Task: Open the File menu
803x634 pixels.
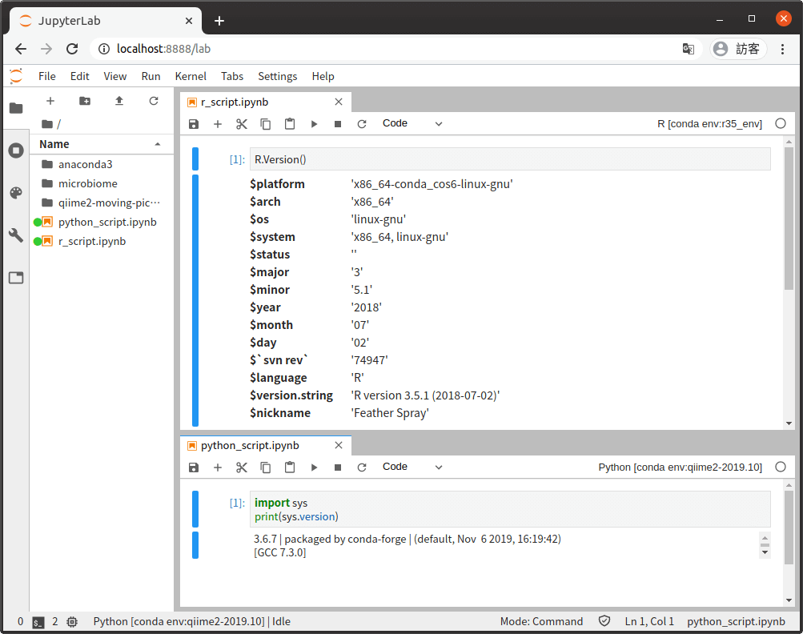Action: pyautogui.click(x=47, y=76)
